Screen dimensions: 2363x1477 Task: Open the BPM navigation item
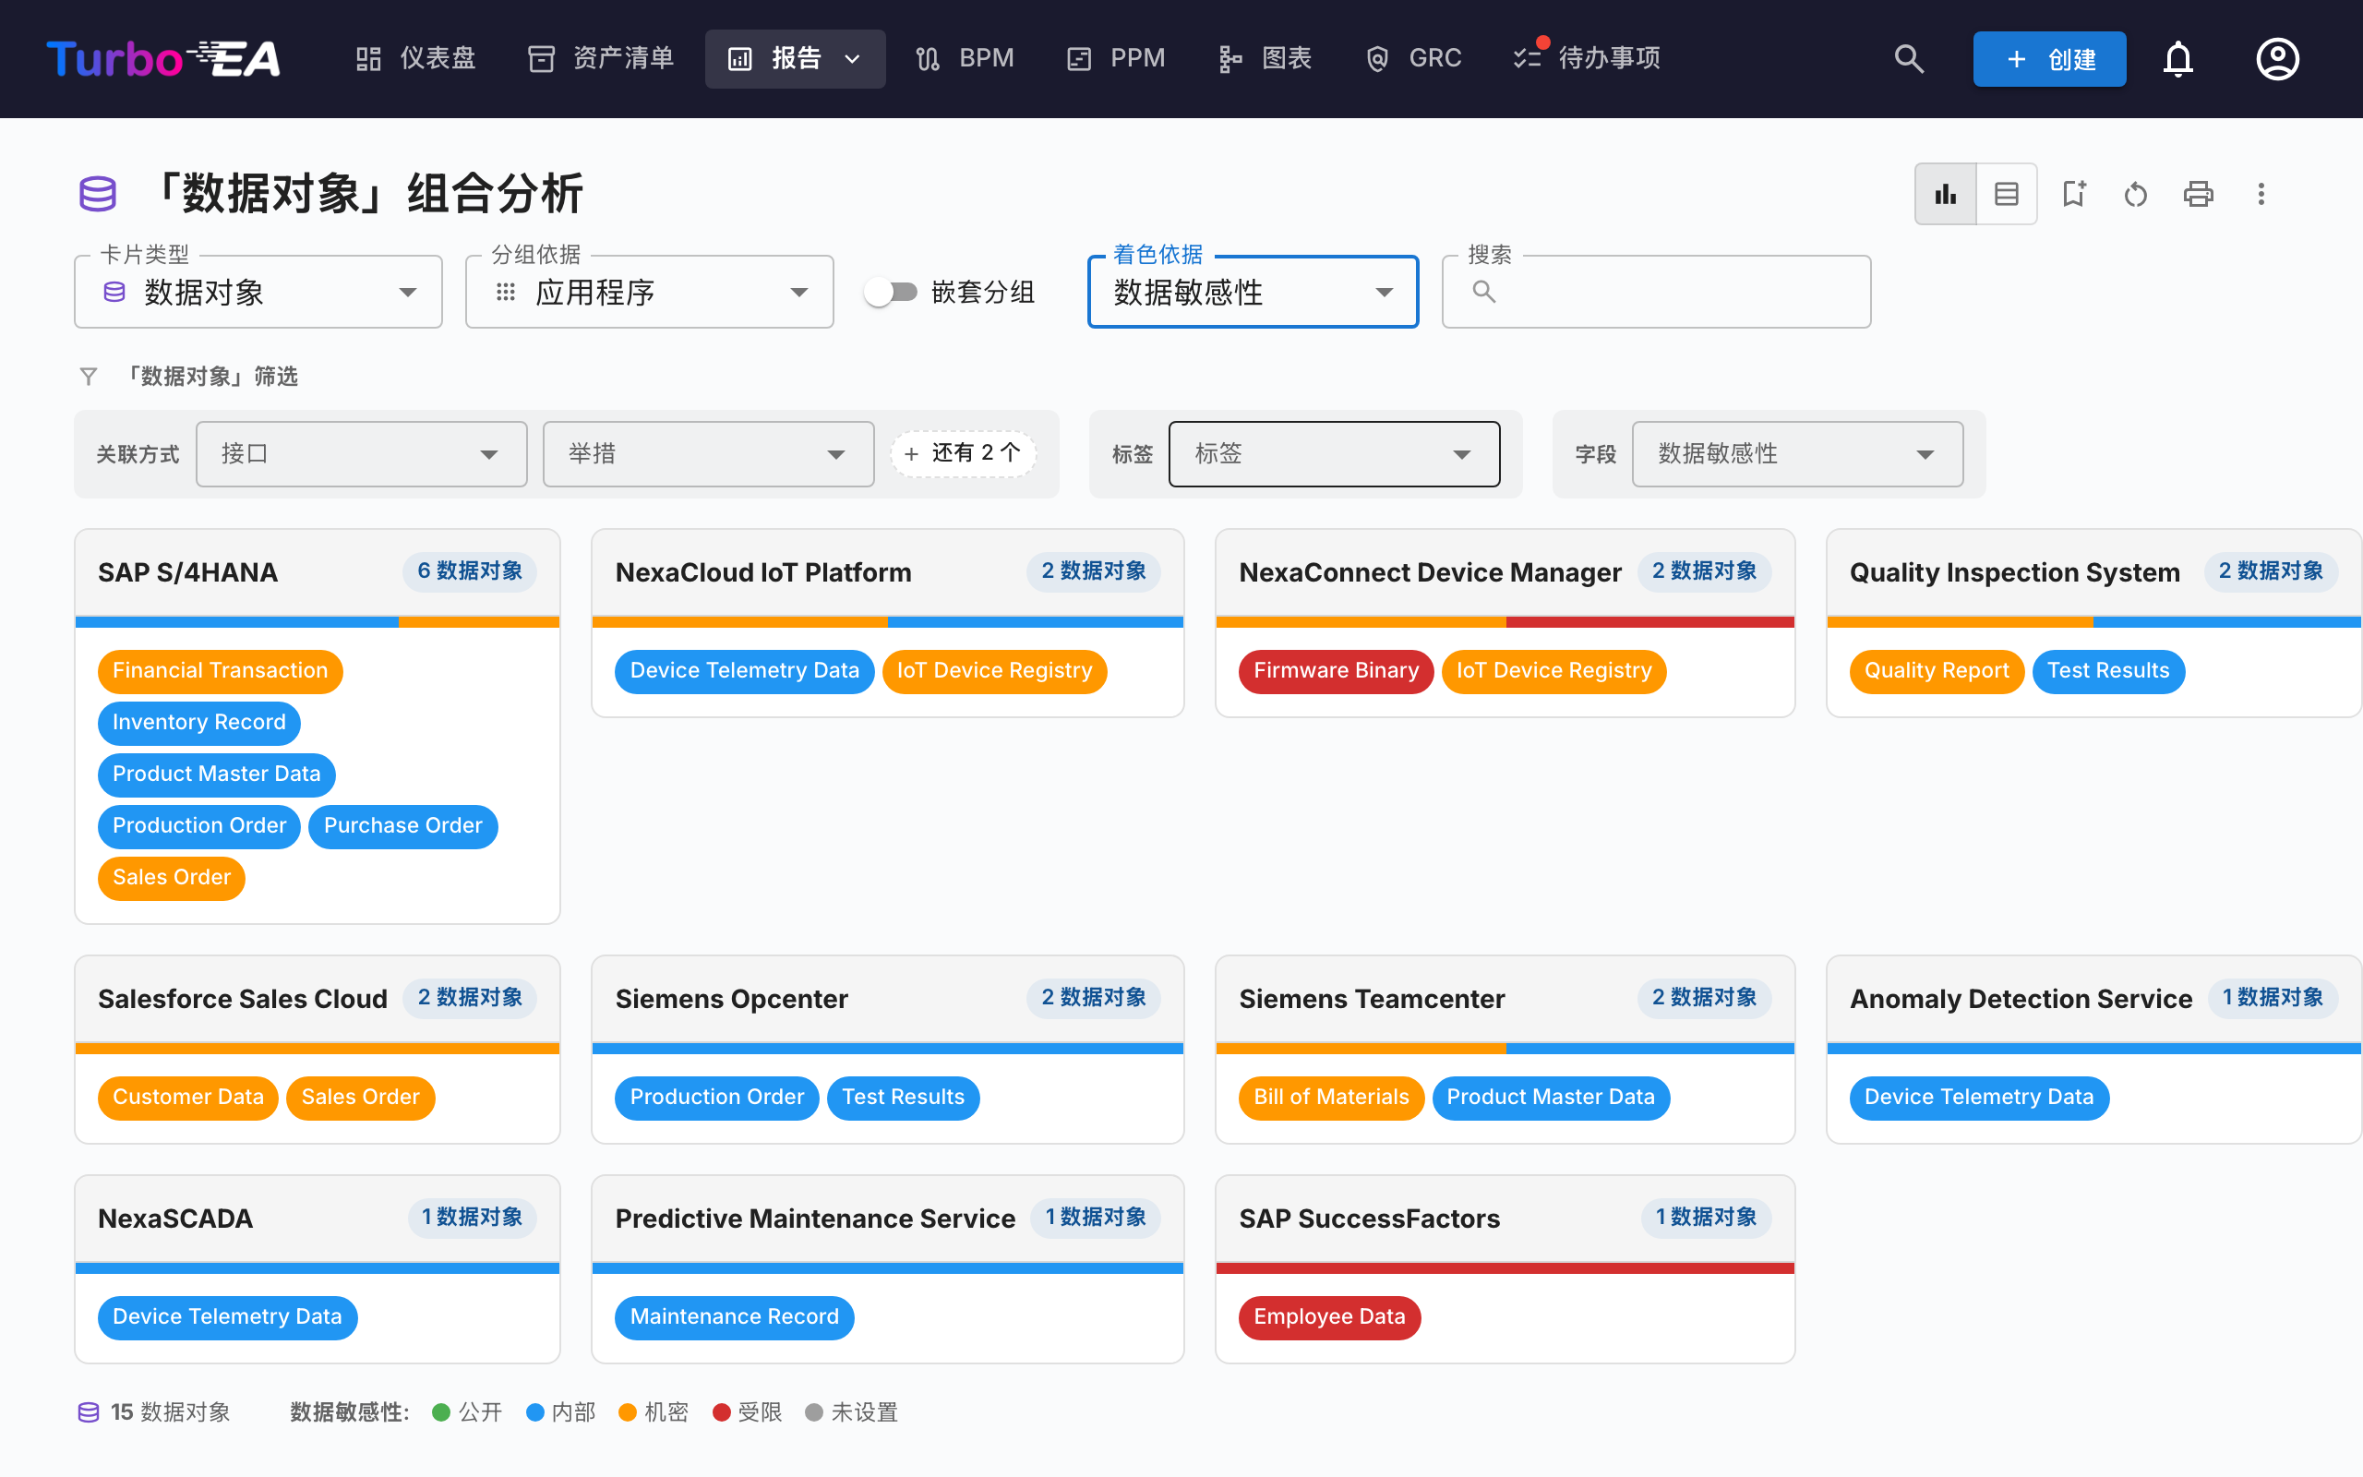[965, 58]
